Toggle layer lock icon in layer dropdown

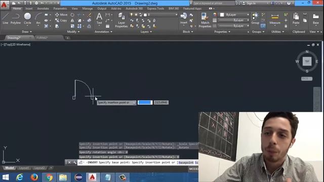[141, 15]
